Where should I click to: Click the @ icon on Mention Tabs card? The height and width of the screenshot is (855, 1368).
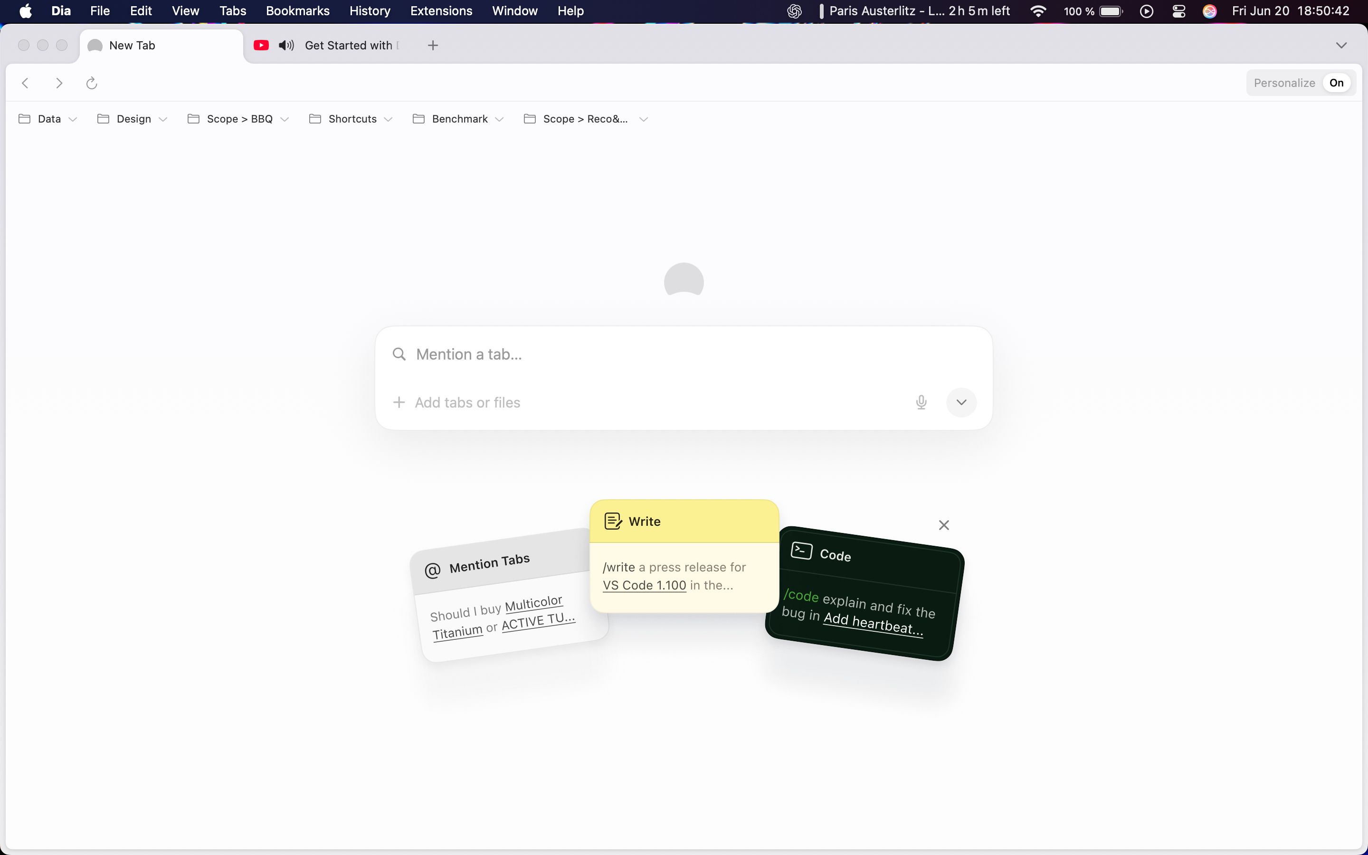tap(432, 570)
